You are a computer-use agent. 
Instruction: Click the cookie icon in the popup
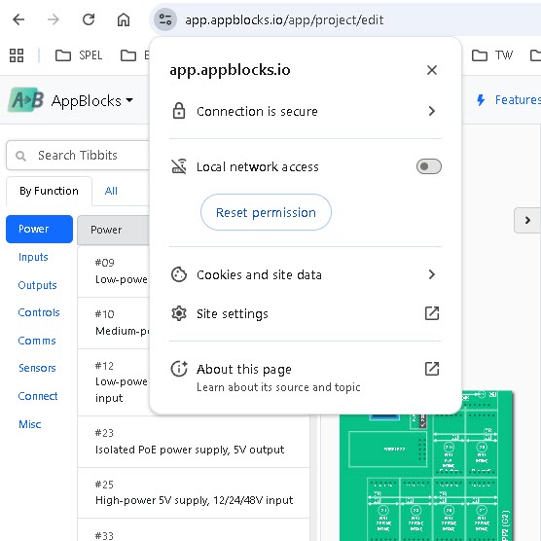tap(179, 274)
